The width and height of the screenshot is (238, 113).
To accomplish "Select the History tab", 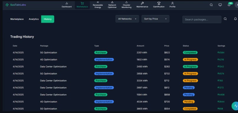I will (x=48, y=19).
